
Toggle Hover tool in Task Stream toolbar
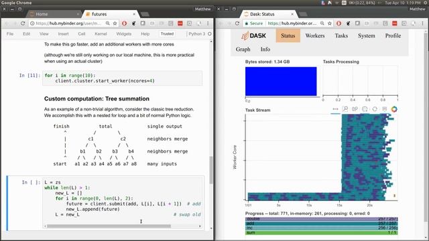[x=384, y=109]
